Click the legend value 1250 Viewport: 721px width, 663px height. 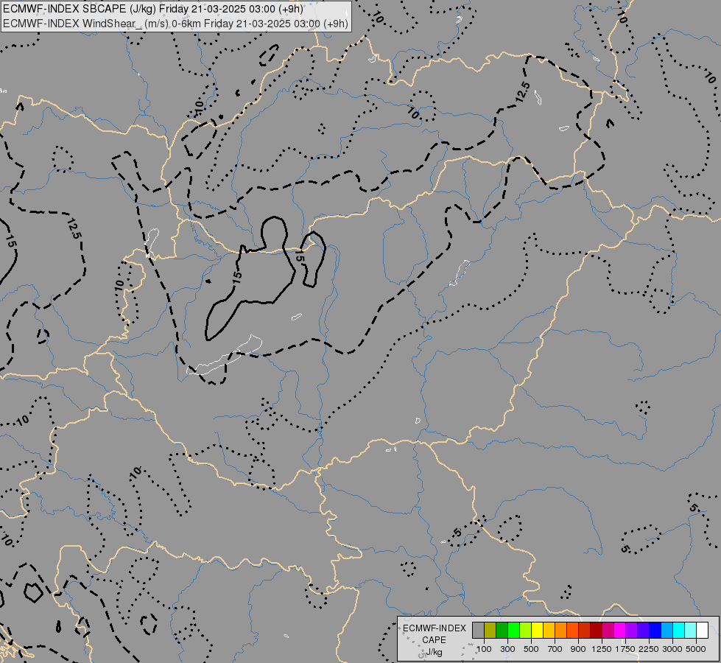tap(602, 649)
